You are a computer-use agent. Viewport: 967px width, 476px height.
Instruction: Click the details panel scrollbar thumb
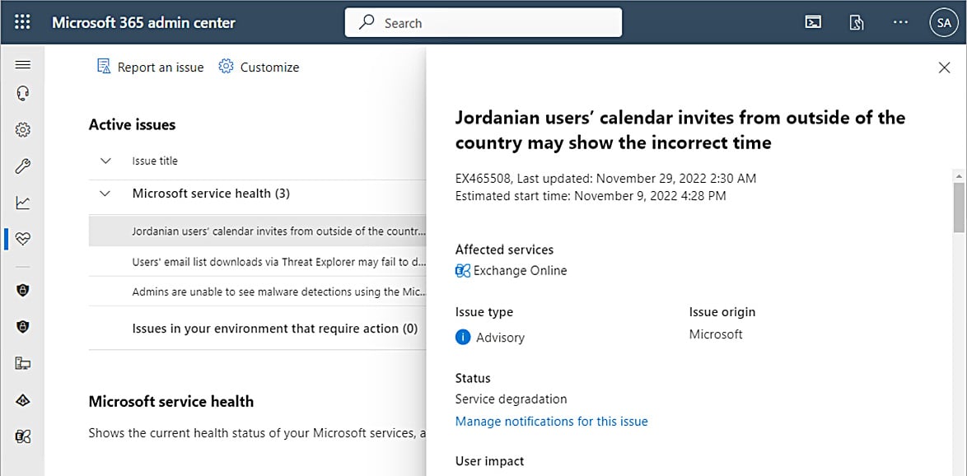(959, 208)
